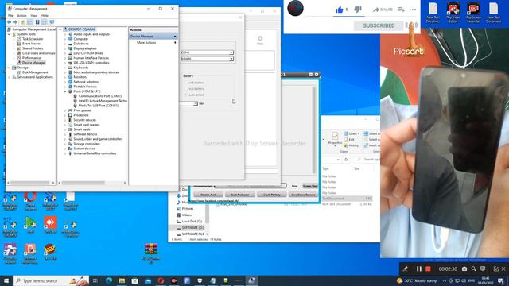Click the SUBSCRIBED button

(379, 25)
